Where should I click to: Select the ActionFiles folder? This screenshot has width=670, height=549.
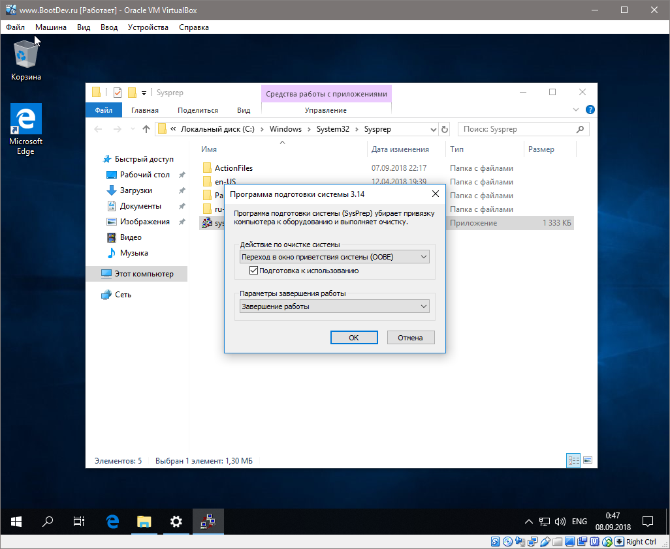[x=233, y=168]
